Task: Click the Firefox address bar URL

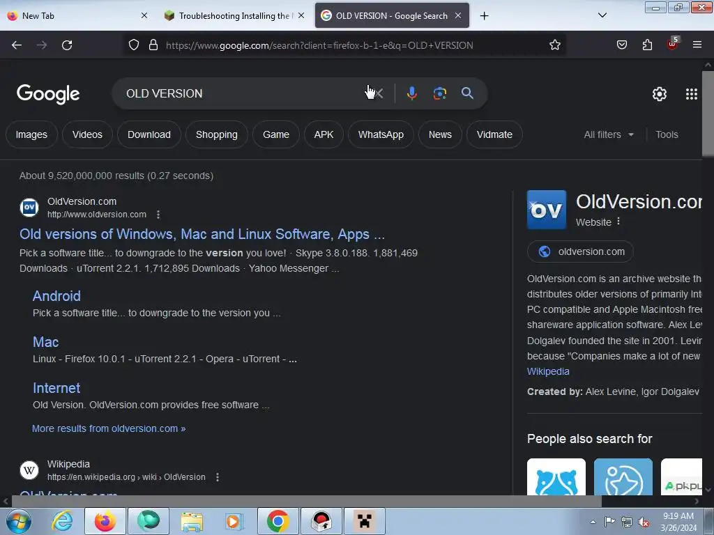Action: (x=319, y=45)
